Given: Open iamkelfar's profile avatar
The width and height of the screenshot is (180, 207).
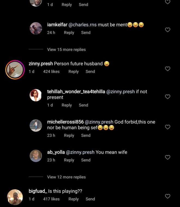Looking at the screenshot, I should pos(36,28).
